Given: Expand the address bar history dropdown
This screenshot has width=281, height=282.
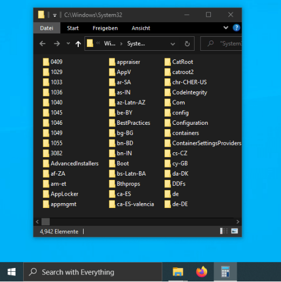Looking at the screenshot, I should (173, 44).
